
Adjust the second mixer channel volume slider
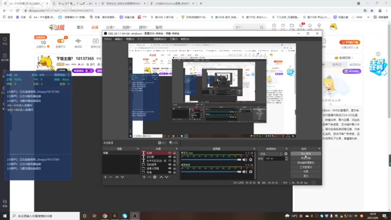click(x=211, y=172)
